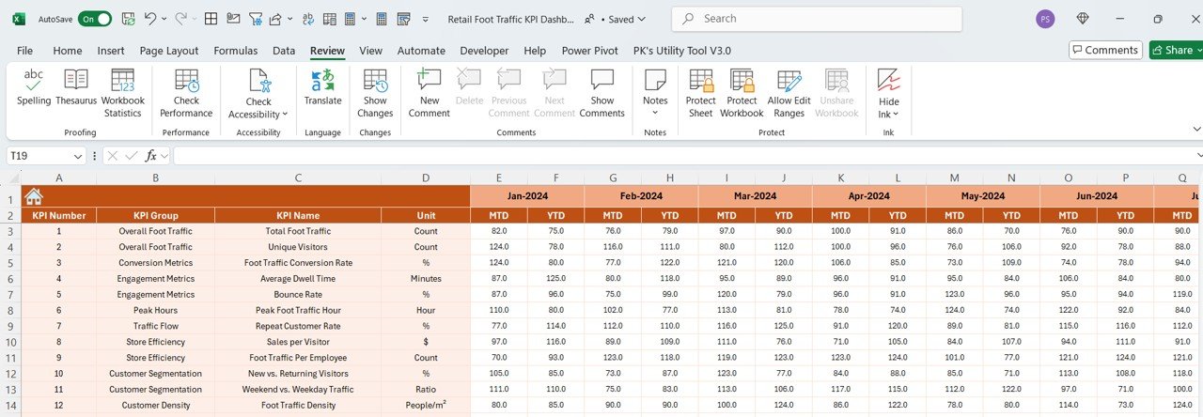Open the Data tab
This screenshot has width=1203, height=417.
point(284,51)
